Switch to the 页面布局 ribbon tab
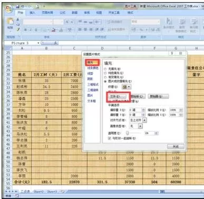 point(47,13)
